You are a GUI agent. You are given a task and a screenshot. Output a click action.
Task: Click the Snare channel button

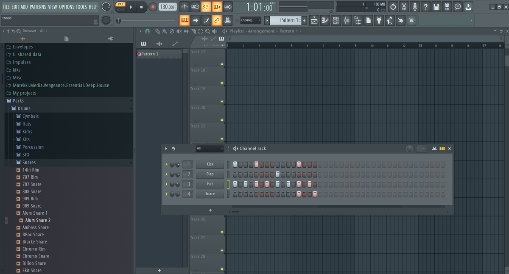point(210,194)
